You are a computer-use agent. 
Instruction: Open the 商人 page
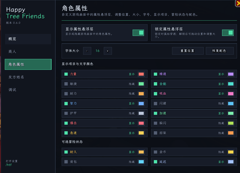pyautogui.click(x=28, y=52)
